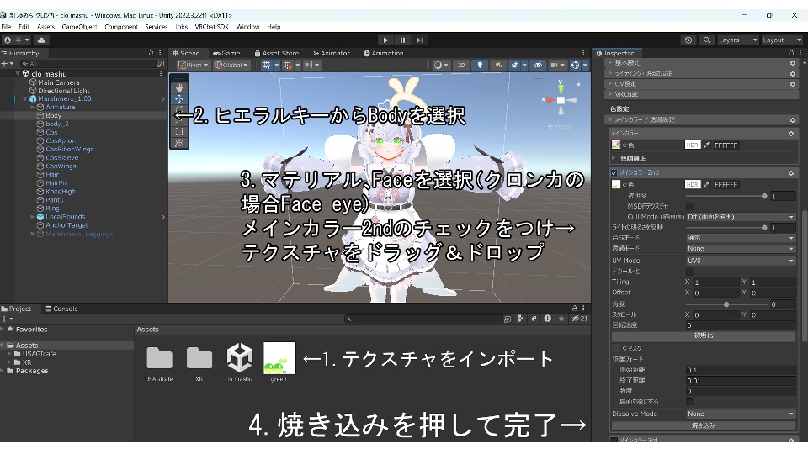Adjust the 角度 angle slider
Viewport: 808px width, 454px height.
coord(726,304)
